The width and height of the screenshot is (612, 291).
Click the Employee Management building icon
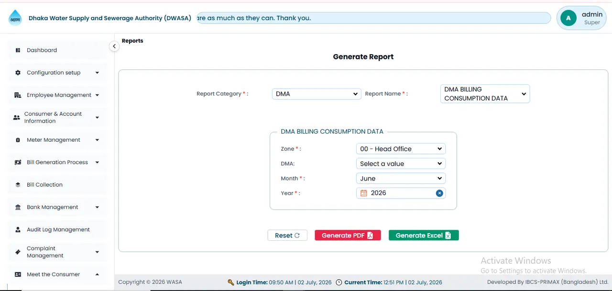point(18,95)
